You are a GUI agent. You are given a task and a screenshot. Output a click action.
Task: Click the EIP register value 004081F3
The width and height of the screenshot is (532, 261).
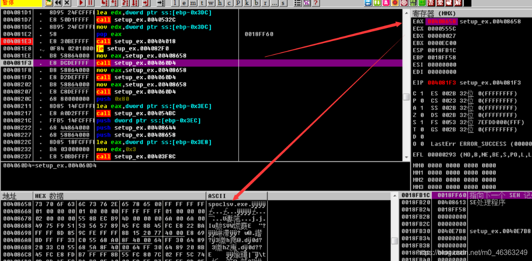(441, 83)
